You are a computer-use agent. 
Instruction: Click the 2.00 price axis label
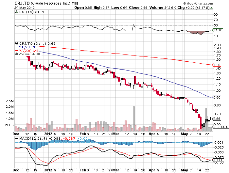(x=217, y=45)
